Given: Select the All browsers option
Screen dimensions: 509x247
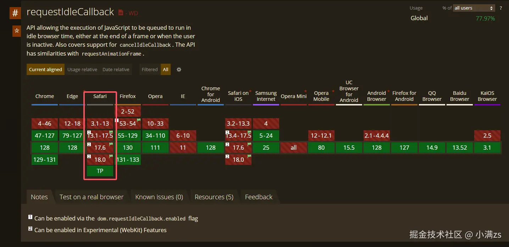Looking at the screenshot, I should pos(166,69).
